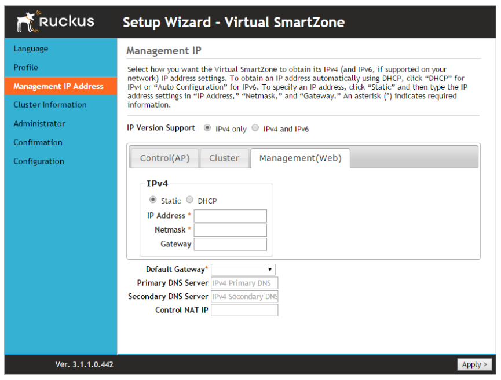Choose DHCP for IPv4
The height and width of the screenshot is (380, 501).
coord(190,200)
